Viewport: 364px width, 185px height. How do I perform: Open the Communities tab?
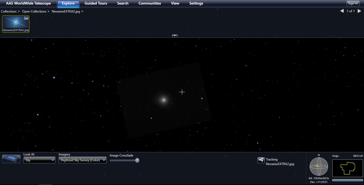click(x=150, y=3)
